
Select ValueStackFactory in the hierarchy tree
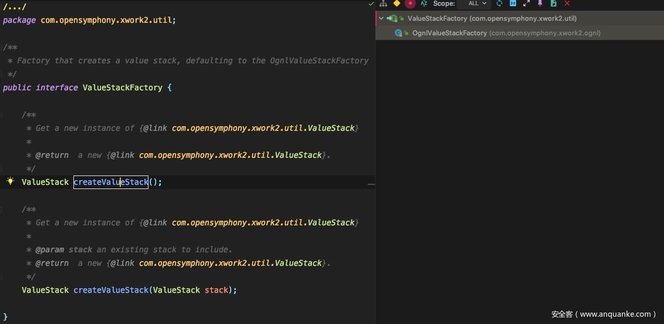(x=437, y=19)
